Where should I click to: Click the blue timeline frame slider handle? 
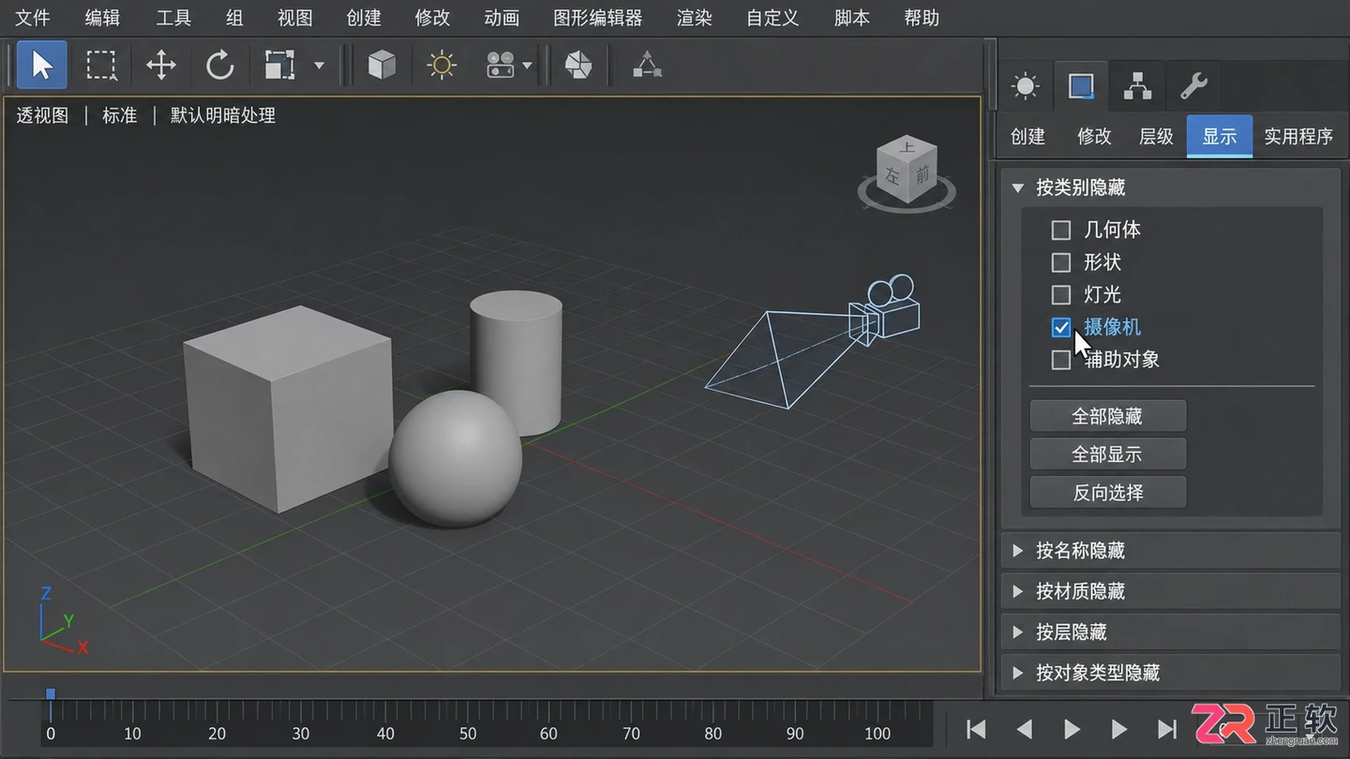tap(51, 693)
